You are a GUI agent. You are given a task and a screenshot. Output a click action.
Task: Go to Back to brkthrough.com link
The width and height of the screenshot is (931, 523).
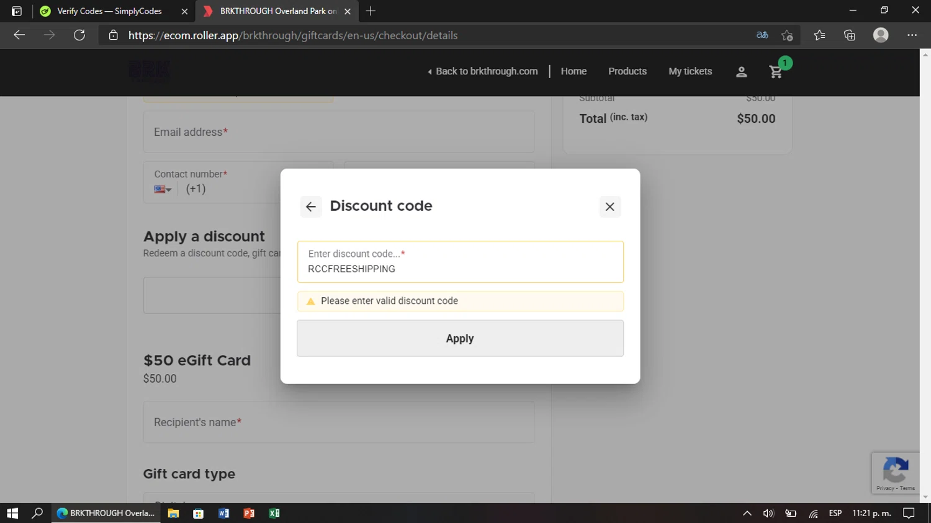[x=483, y=71]
